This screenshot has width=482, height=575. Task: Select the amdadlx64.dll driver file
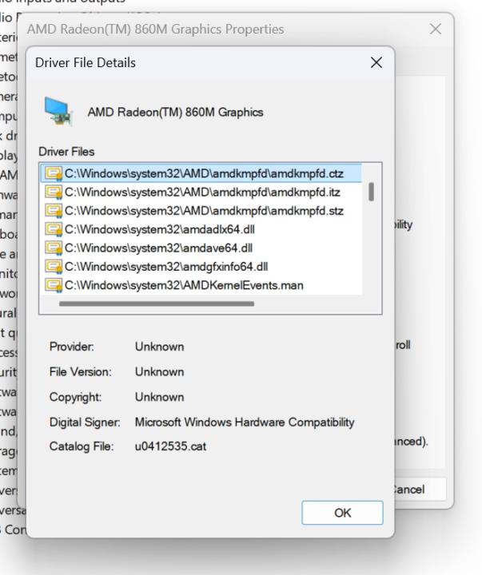pyautogui.click(x=201, y=229)
